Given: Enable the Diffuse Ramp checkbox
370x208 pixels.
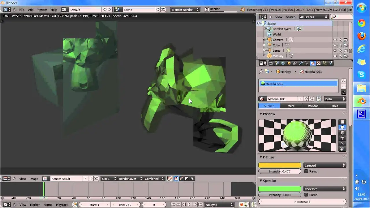Looking at the screenshot, I should click(306, 171).
